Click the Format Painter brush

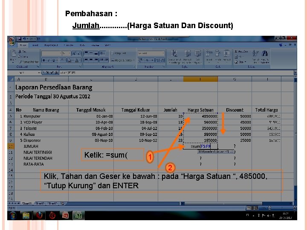[x=20, y=62]
